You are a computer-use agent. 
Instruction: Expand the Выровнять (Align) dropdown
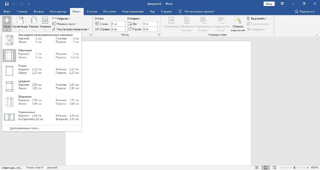coord(258,18)
